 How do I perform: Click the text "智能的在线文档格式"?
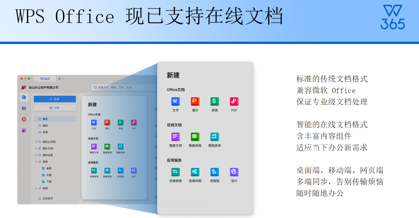coord(332,125)
